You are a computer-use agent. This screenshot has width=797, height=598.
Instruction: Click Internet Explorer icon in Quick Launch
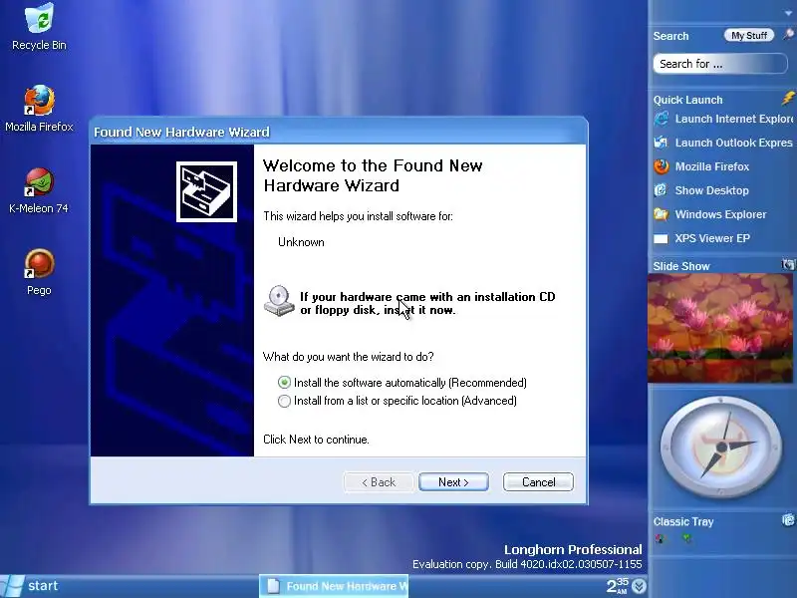tap(662, 119)
